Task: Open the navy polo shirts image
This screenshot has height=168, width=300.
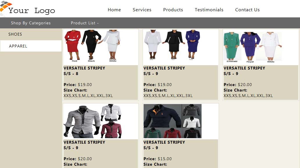Action: 173,121
